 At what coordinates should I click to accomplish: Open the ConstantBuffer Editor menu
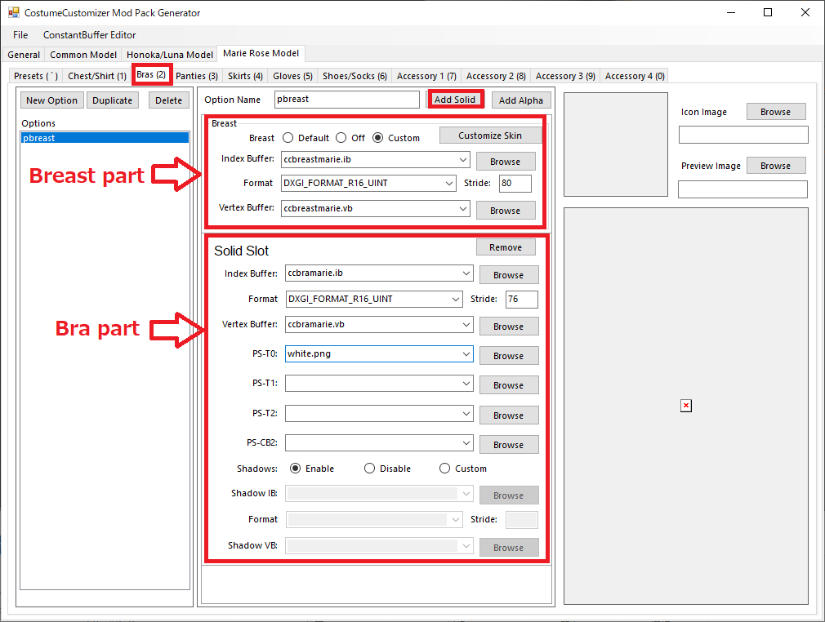coord(90,35)
